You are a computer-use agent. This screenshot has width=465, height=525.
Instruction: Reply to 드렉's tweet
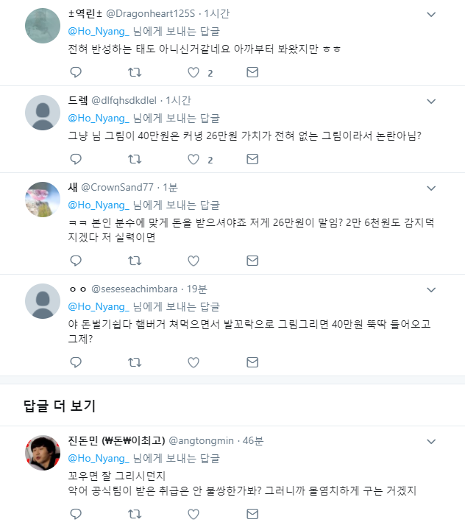[75, 159]
